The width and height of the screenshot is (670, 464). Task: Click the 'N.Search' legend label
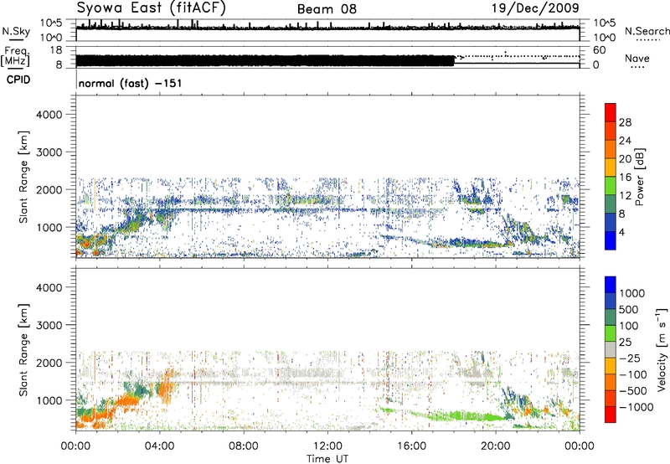coord(647,31)
